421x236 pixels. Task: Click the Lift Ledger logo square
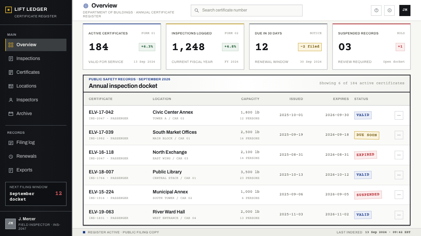coord(9,10)
